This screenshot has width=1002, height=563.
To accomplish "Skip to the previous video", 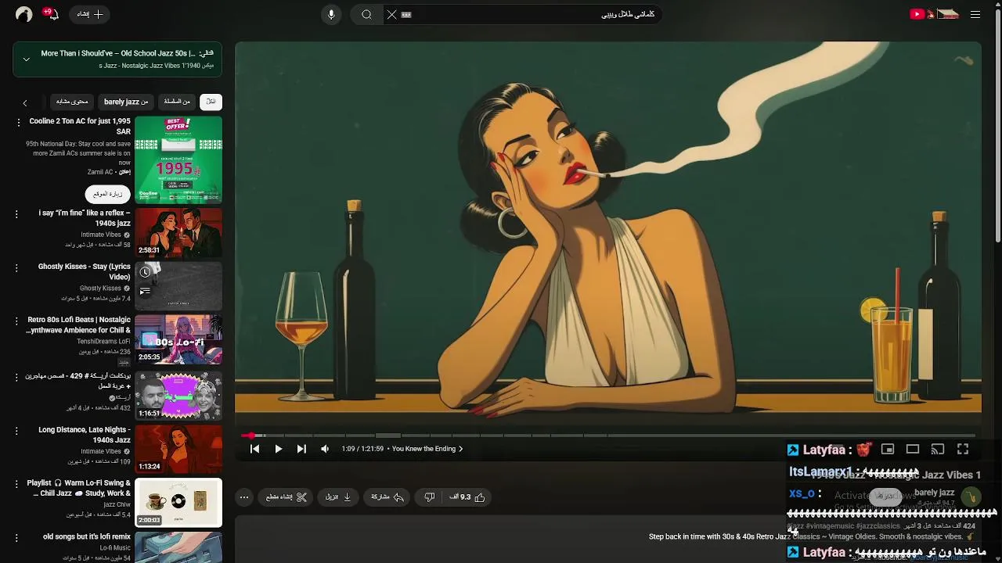I will pos(254,449).
